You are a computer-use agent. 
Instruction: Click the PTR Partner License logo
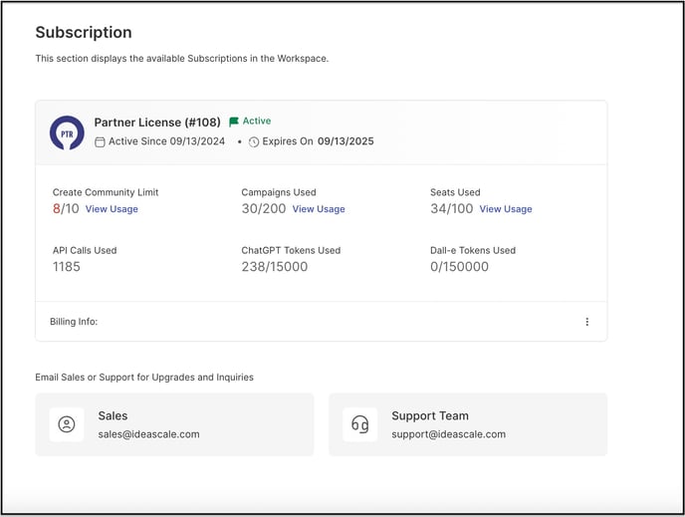pyautogui.click(x=67, y=132)
